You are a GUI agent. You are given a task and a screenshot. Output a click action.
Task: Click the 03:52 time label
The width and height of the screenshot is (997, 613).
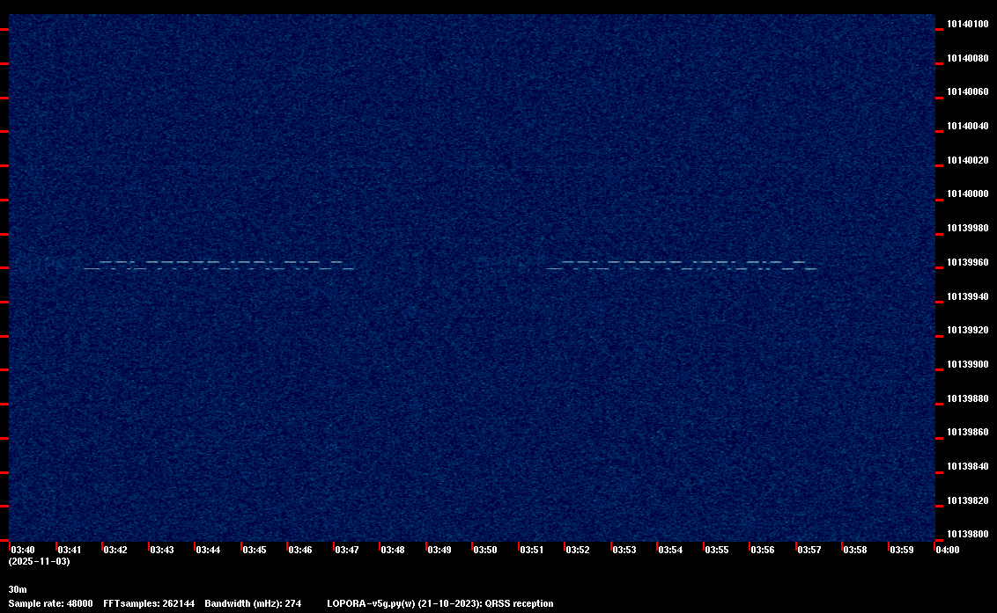point(578,550)
